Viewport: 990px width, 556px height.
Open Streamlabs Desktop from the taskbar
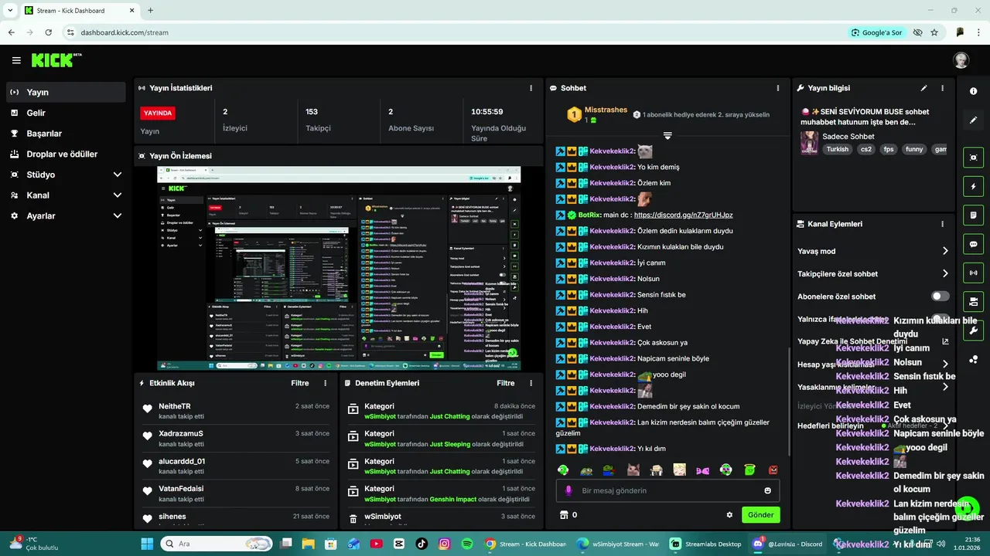(x=705, y=544)
